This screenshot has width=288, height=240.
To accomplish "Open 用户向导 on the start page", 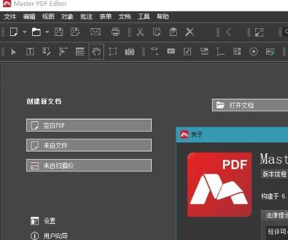I will (x=50, y=236).
